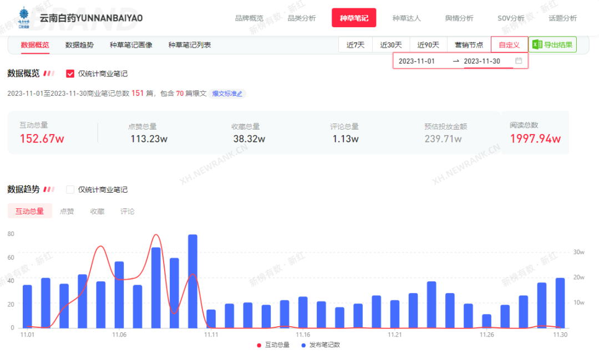Click the Yunnan Baiyao brand logo

click(24, 18)
